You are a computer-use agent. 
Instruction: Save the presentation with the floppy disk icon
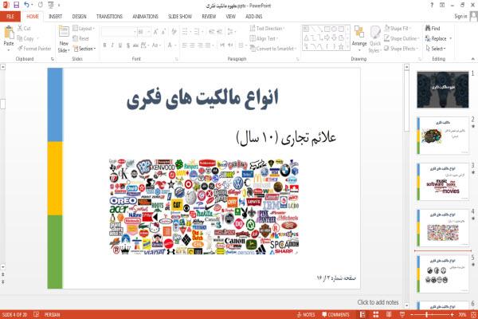point(16,5)
